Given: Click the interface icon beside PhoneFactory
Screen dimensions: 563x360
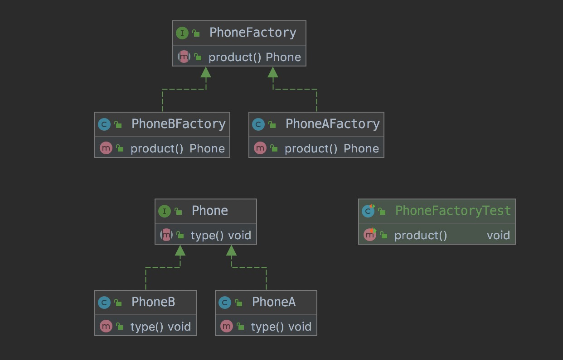Looking at the screenshot, I should (x=182, y=33).
